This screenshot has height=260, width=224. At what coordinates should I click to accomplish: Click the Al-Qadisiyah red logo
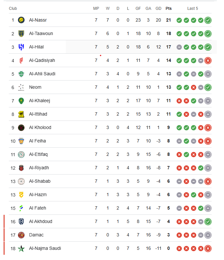click(21, 61)
